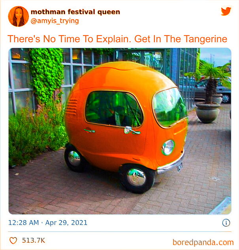This screenshot has width=239, height=250.
Task: Open the mothman festival queen display name
Action: click(75, 12)
